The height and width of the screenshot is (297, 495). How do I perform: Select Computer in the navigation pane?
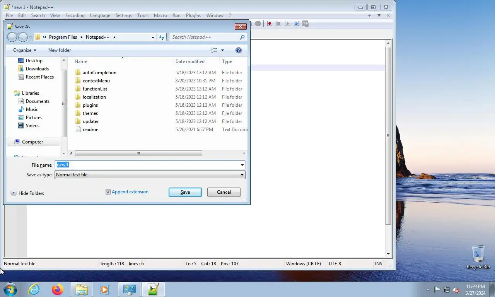pos(32,142)
